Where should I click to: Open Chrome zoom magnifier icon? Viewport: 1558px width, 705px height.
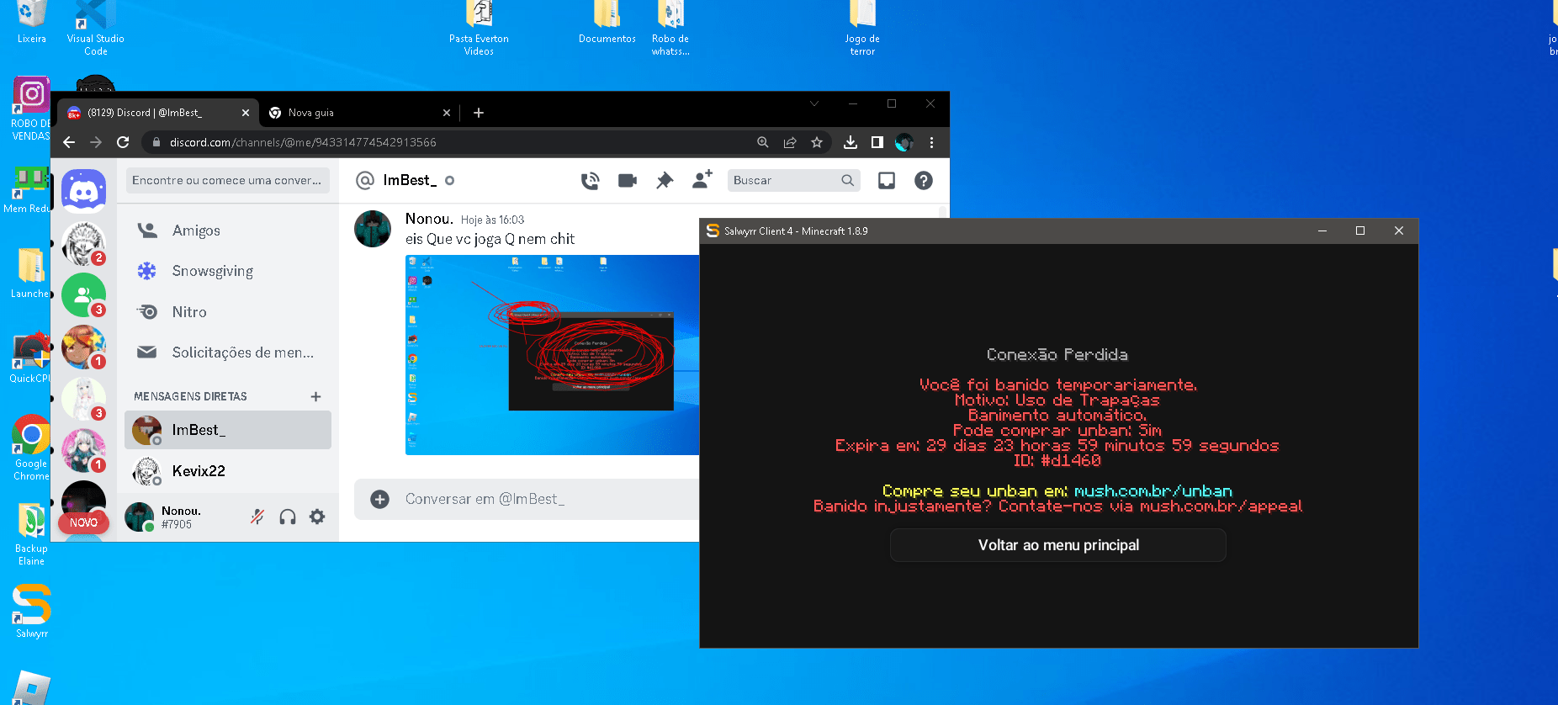tap(763, 142)
